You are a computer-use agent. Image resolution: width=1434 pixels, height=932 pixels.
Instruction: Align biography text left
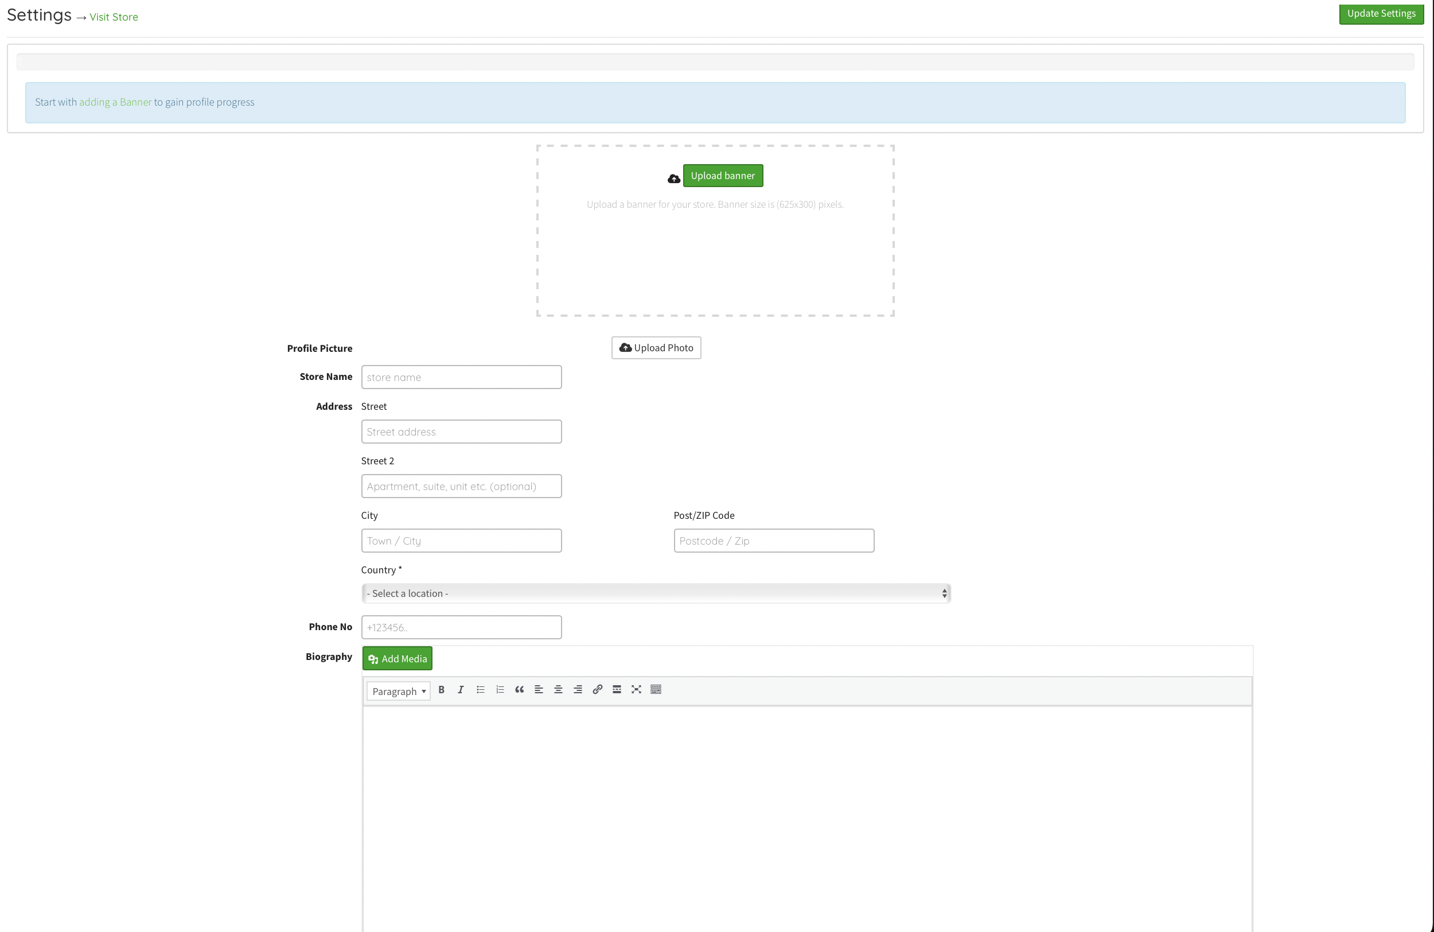539,690
